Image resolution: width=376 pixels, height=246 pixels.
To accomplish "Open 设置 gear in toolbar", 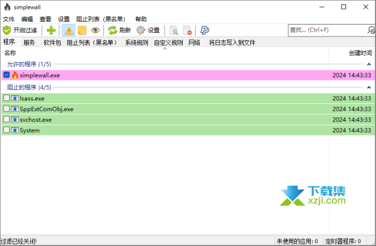I will point(148,30).
